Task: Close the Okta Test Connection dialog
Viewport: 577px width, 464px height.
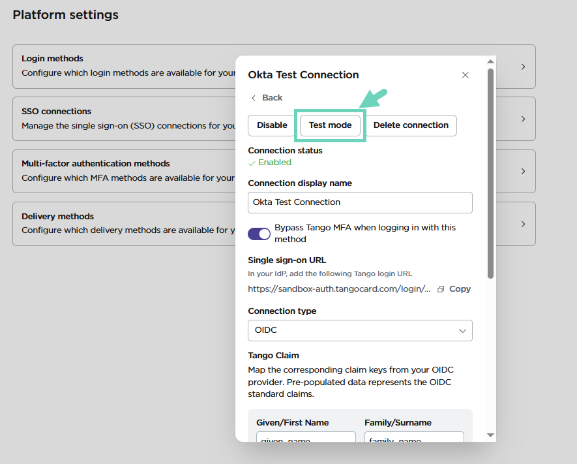Action: [466, 75]
